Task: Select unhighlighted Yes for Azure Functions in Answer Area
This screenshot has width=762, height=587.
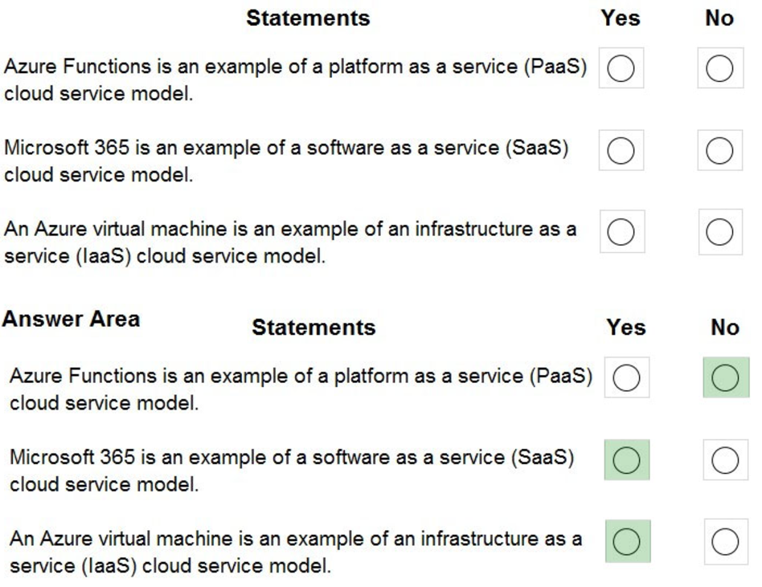Action: (627, 378)
